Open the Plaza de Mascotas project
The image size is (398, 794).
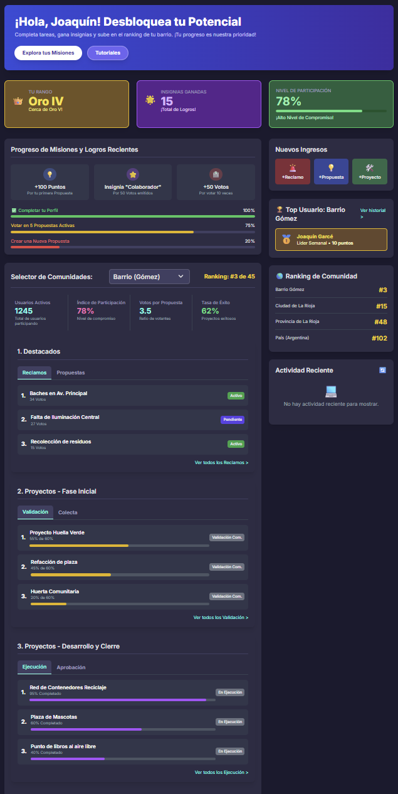click(133, 722)
